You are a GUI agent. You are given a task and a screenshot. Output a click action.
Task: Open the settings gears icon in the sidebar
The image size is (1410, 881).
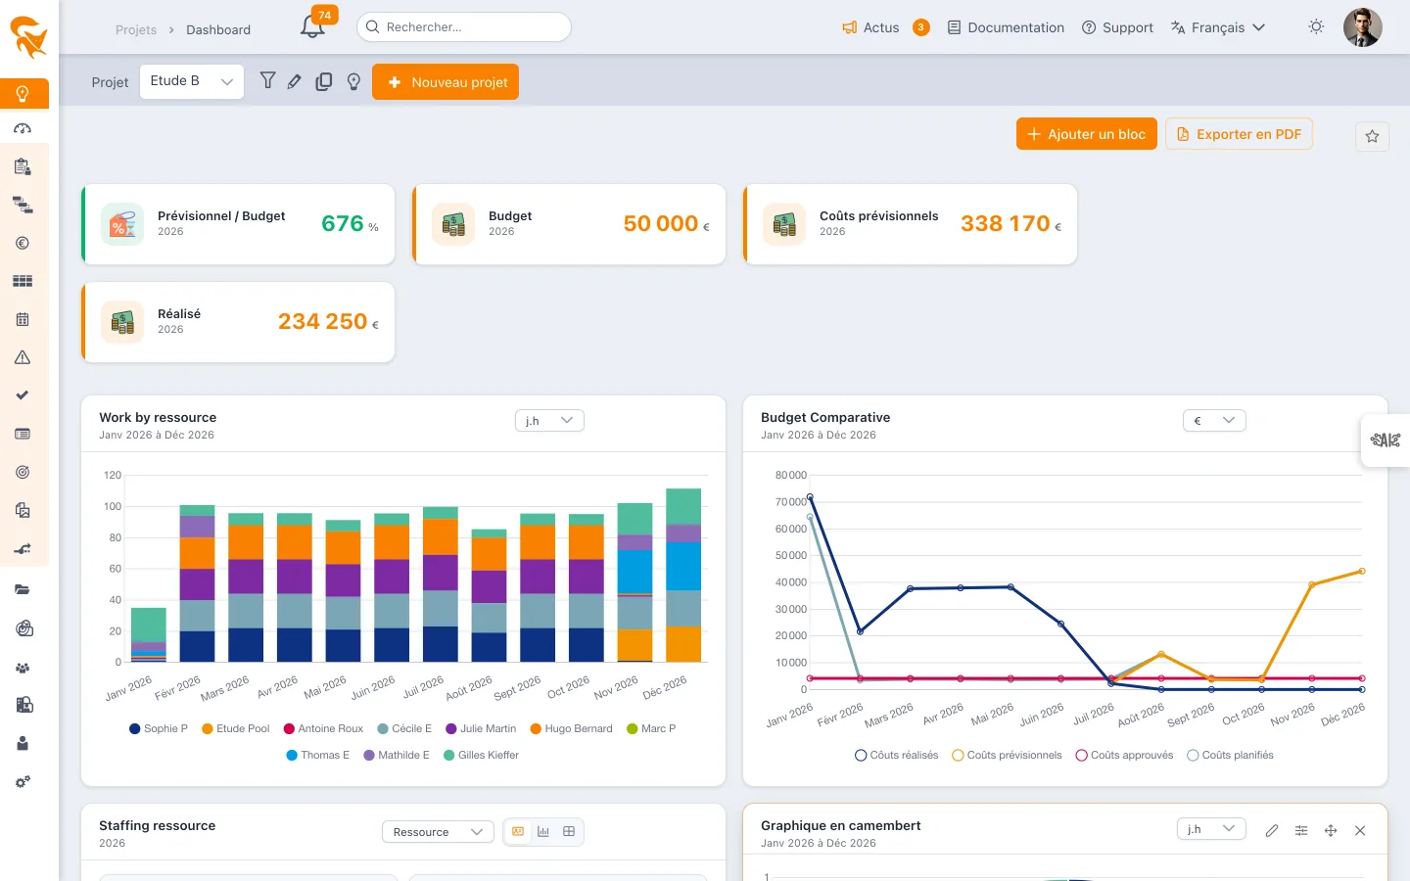pyautogui.click(x=23, y=782)
